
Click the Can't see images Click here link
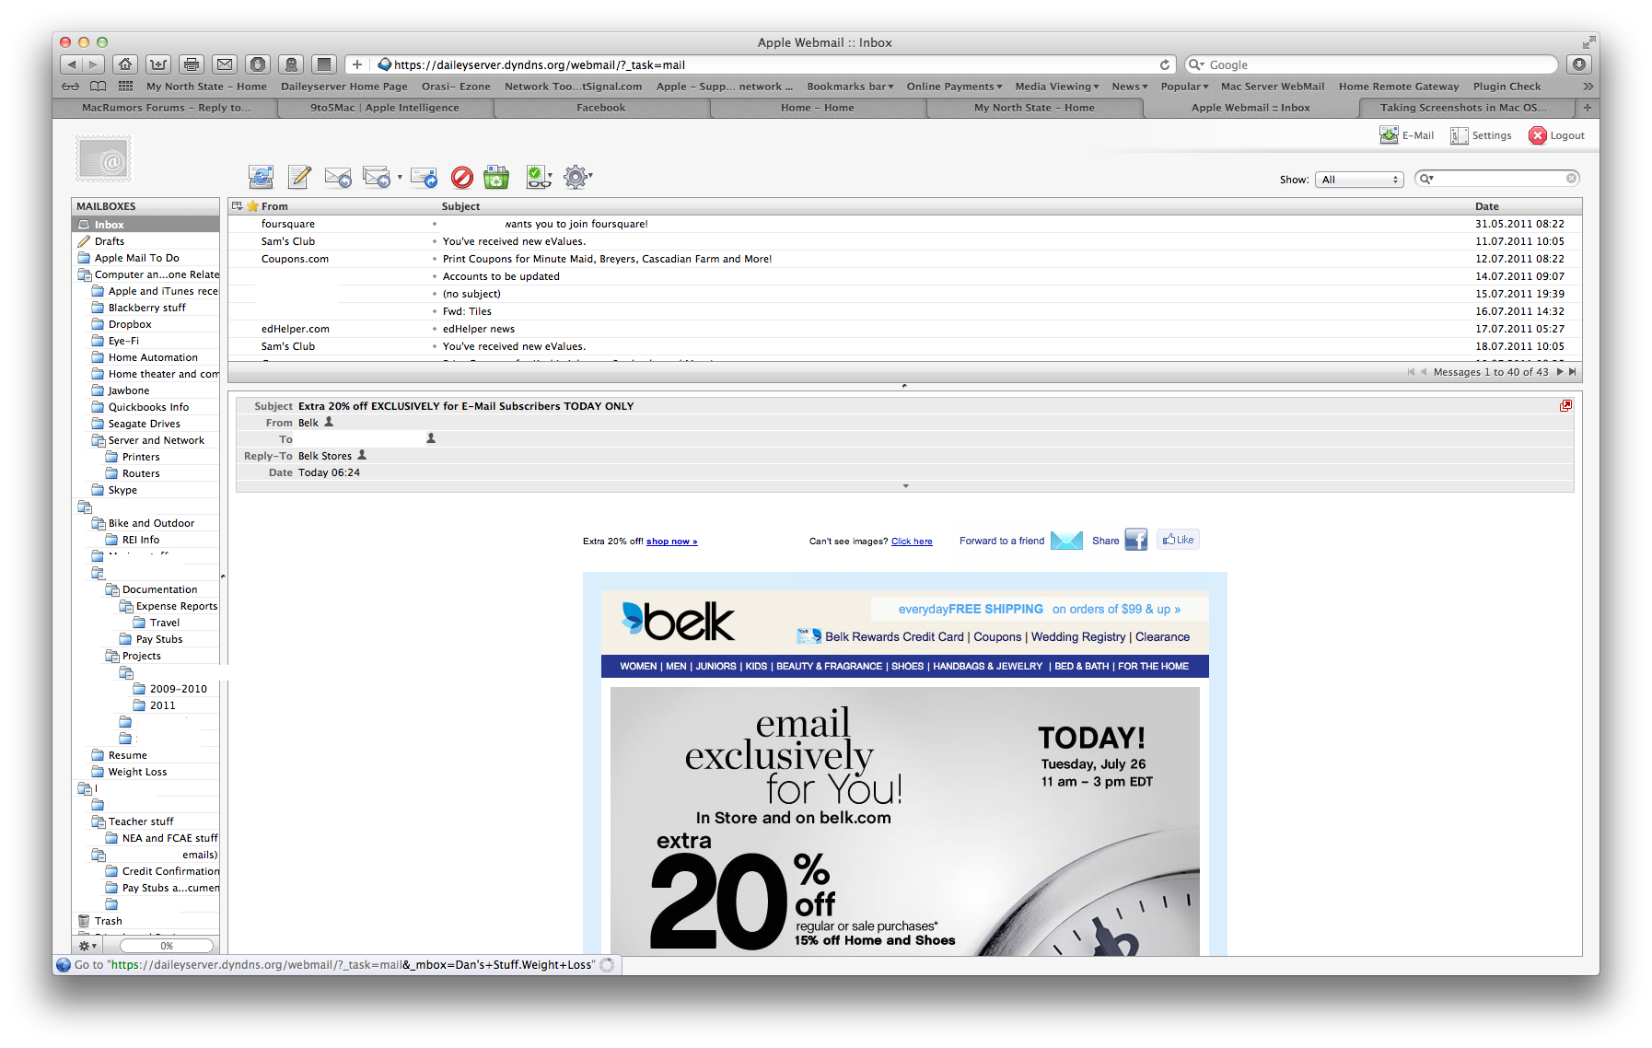pyautogui.click(x=912, y=541)
